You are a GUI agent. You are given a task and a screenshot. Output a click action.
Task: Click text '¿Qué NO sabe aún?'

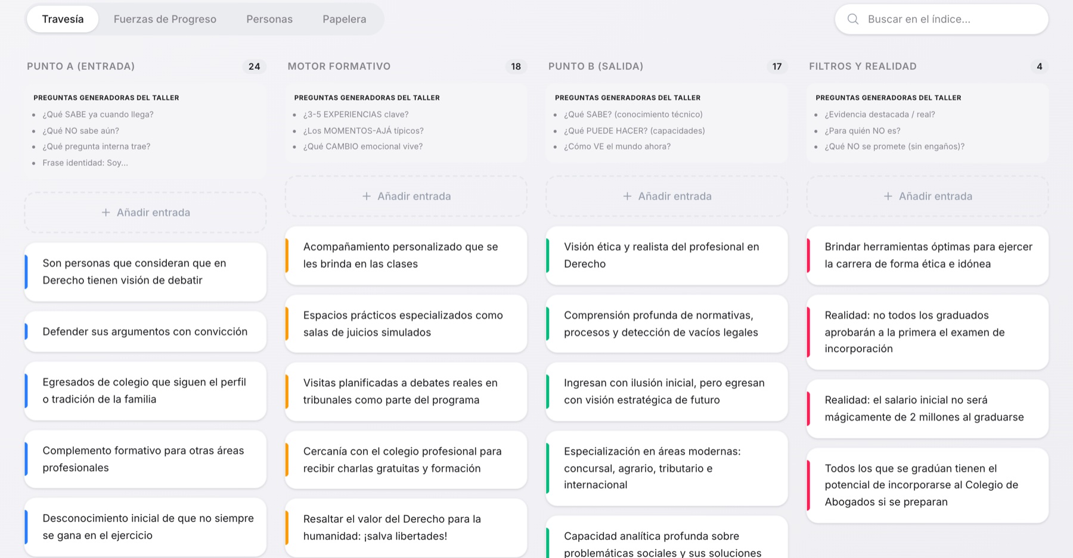[80, 130]
